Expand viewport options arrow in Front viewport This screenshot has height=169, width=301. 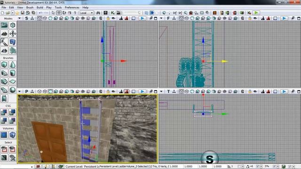[x=161, y=18]
